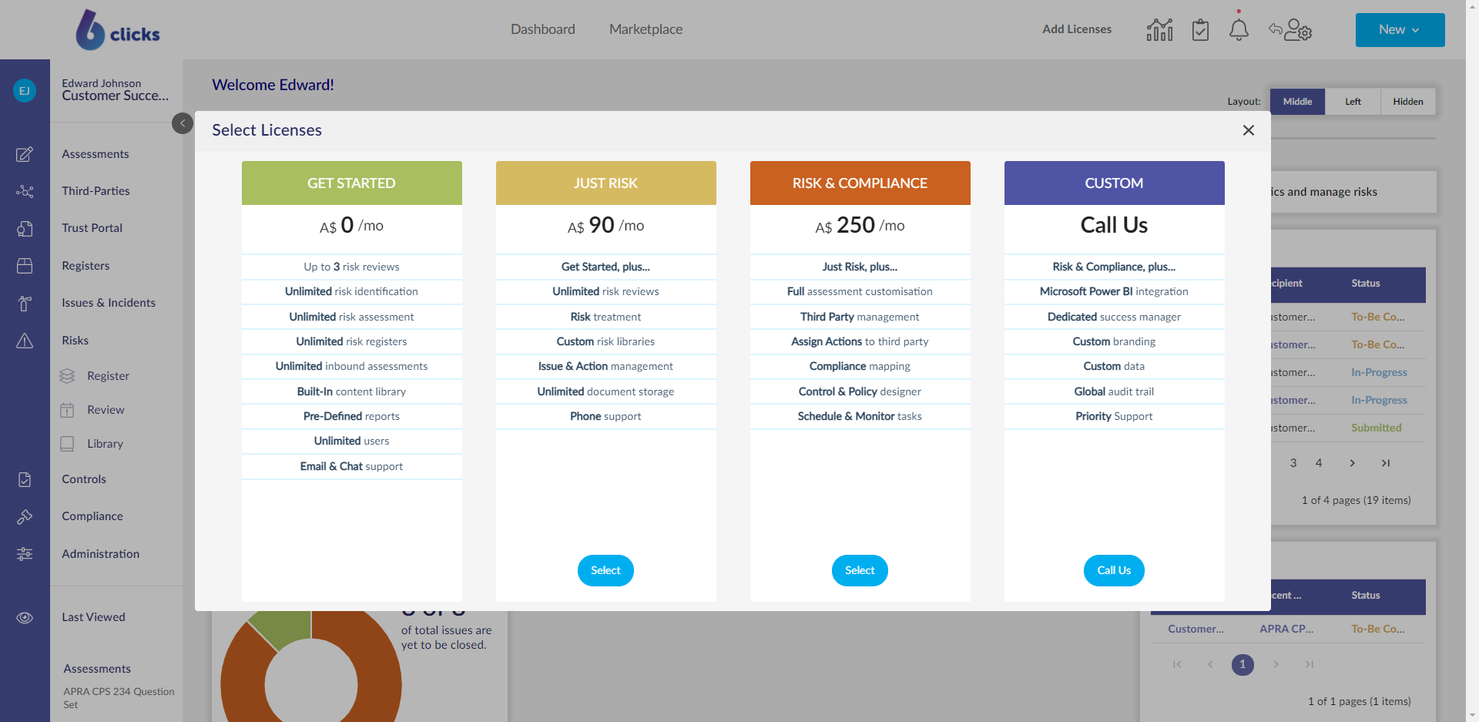The height and width of the screenshot is (722, 1479).
Task: Click the Last Viewed eye icon
Action: click(x=25, y=617)
